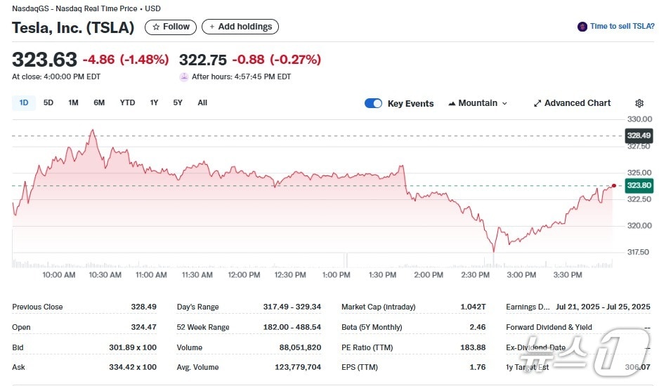
Task: Select the 1M chart range
Action: coord(73,102)
